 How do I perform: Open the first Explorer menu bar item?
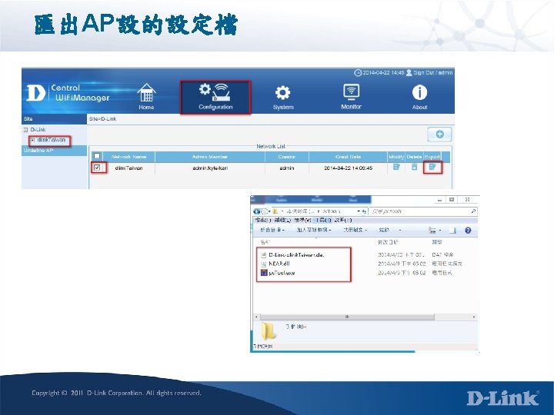pos(262,221)
